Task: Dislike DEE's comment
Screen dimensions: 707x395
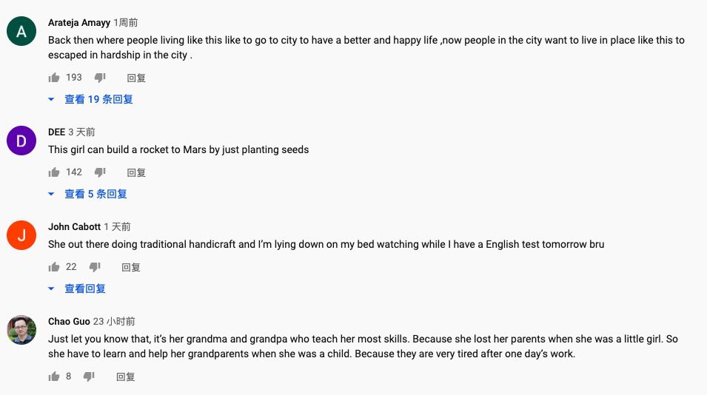Action: (x=100, y=172)
